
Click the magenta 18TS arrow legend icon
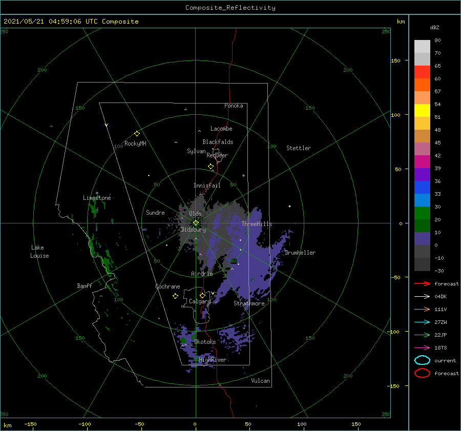[422, 348]
